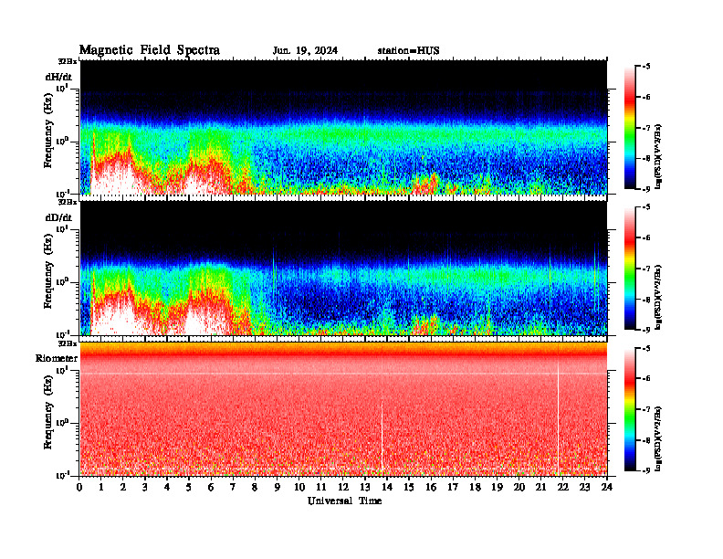This screenshot has height=559, width=723.
Task: Click the time axis tick label '18'
Action: coord(475,487)
